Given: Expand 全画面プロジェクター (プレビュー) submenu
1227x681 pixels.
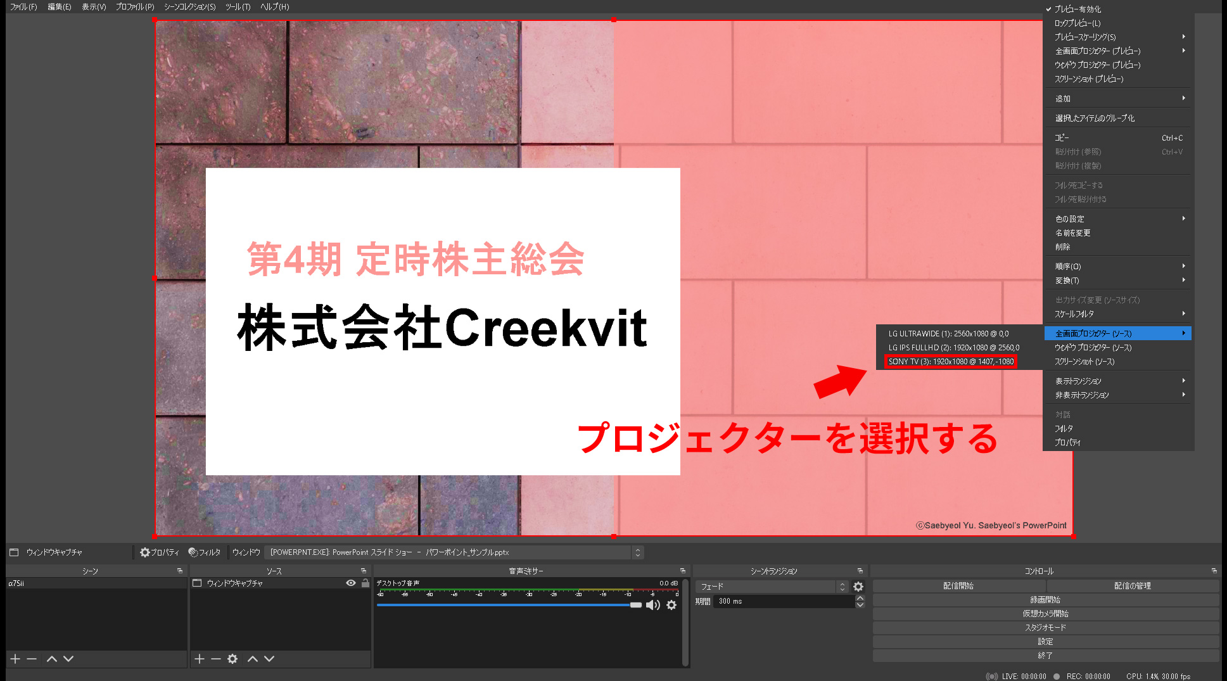Looking at the screenshot, I should tap(1117, 51).
